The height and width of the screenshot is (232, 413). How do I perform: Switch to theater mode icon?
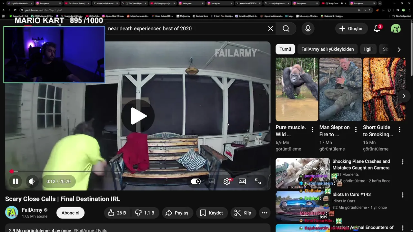tap(242, 181)
